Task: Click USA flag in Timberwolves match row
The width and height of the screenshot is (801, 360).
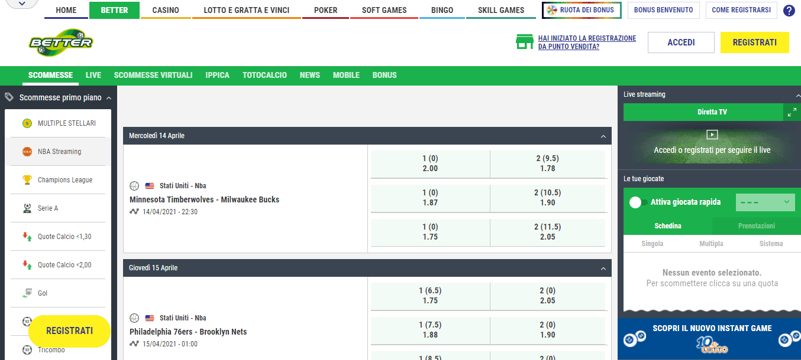Action: point(149,186)
